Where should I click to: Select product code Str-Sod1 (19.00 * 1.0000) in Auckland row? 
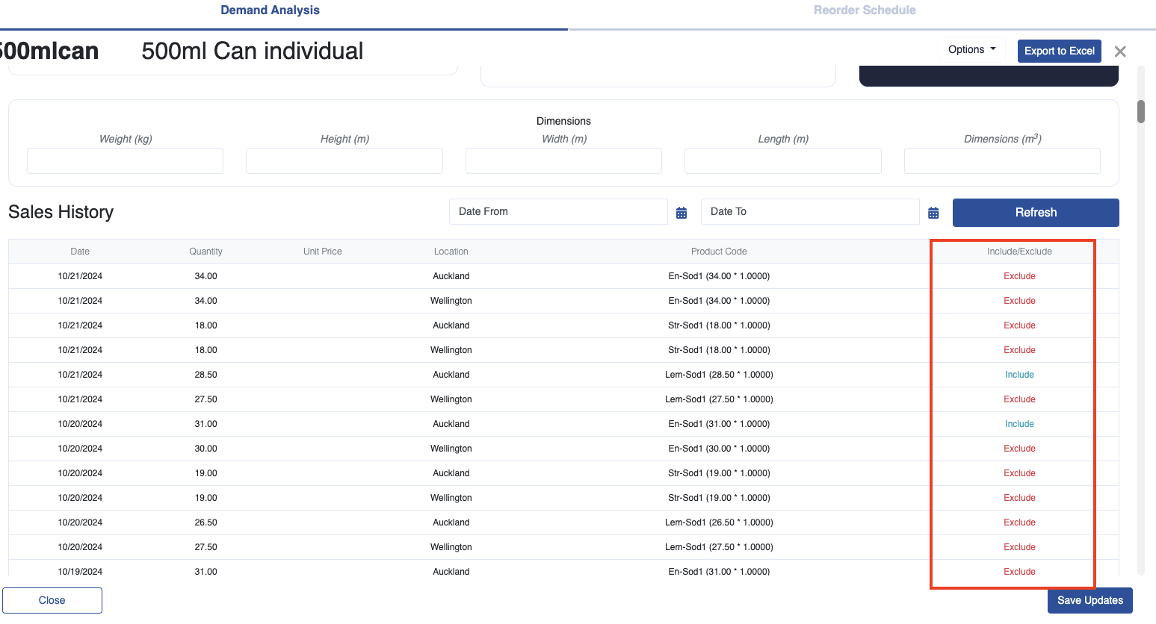click(719, 473)
